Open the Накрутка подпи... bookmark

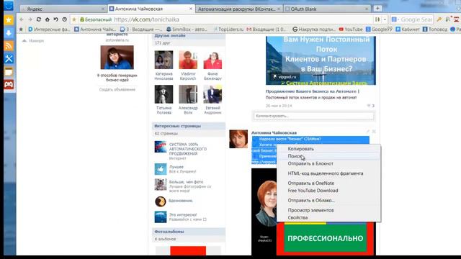(314, 29)
